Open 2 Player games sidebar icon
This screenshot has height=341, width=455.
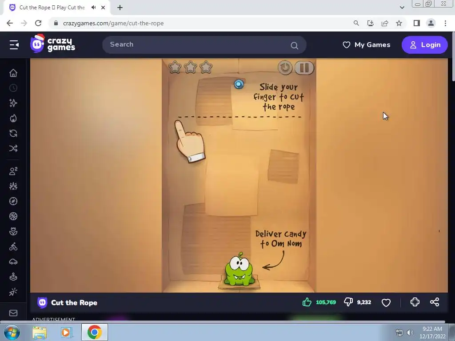point(13,171)
